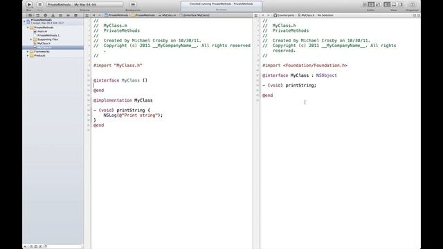Add a new assistant editor pane
This screenshot has height=249, width=443.
tap(415, 15)
